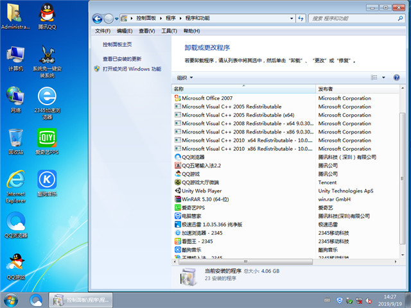Open the 文件(F) menu
Image resolution: width=411 pixels, height=308 pixels.
coord(103,31)
